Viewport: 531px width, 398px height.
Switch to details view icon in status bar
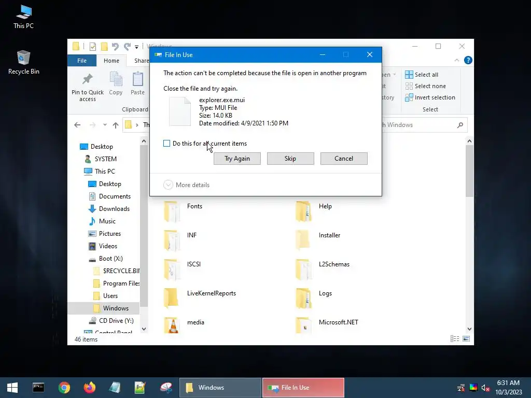pos(454,339)
